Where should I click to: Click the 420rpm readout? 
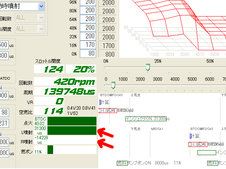65,82
